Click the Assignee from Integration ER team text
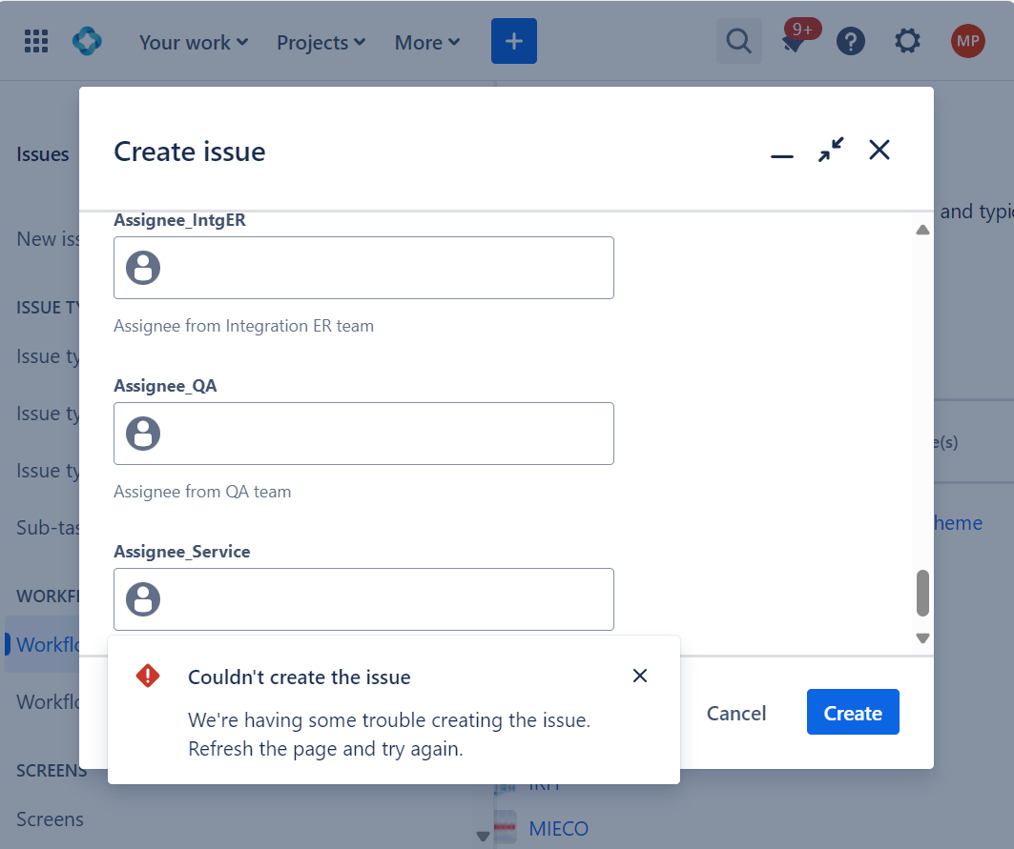 coord(244,326)
